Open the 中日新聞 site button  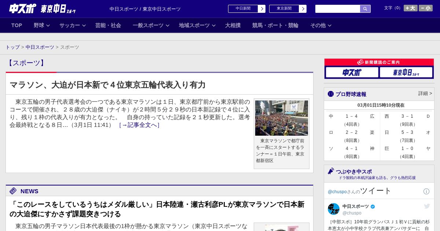click(243, 9)
